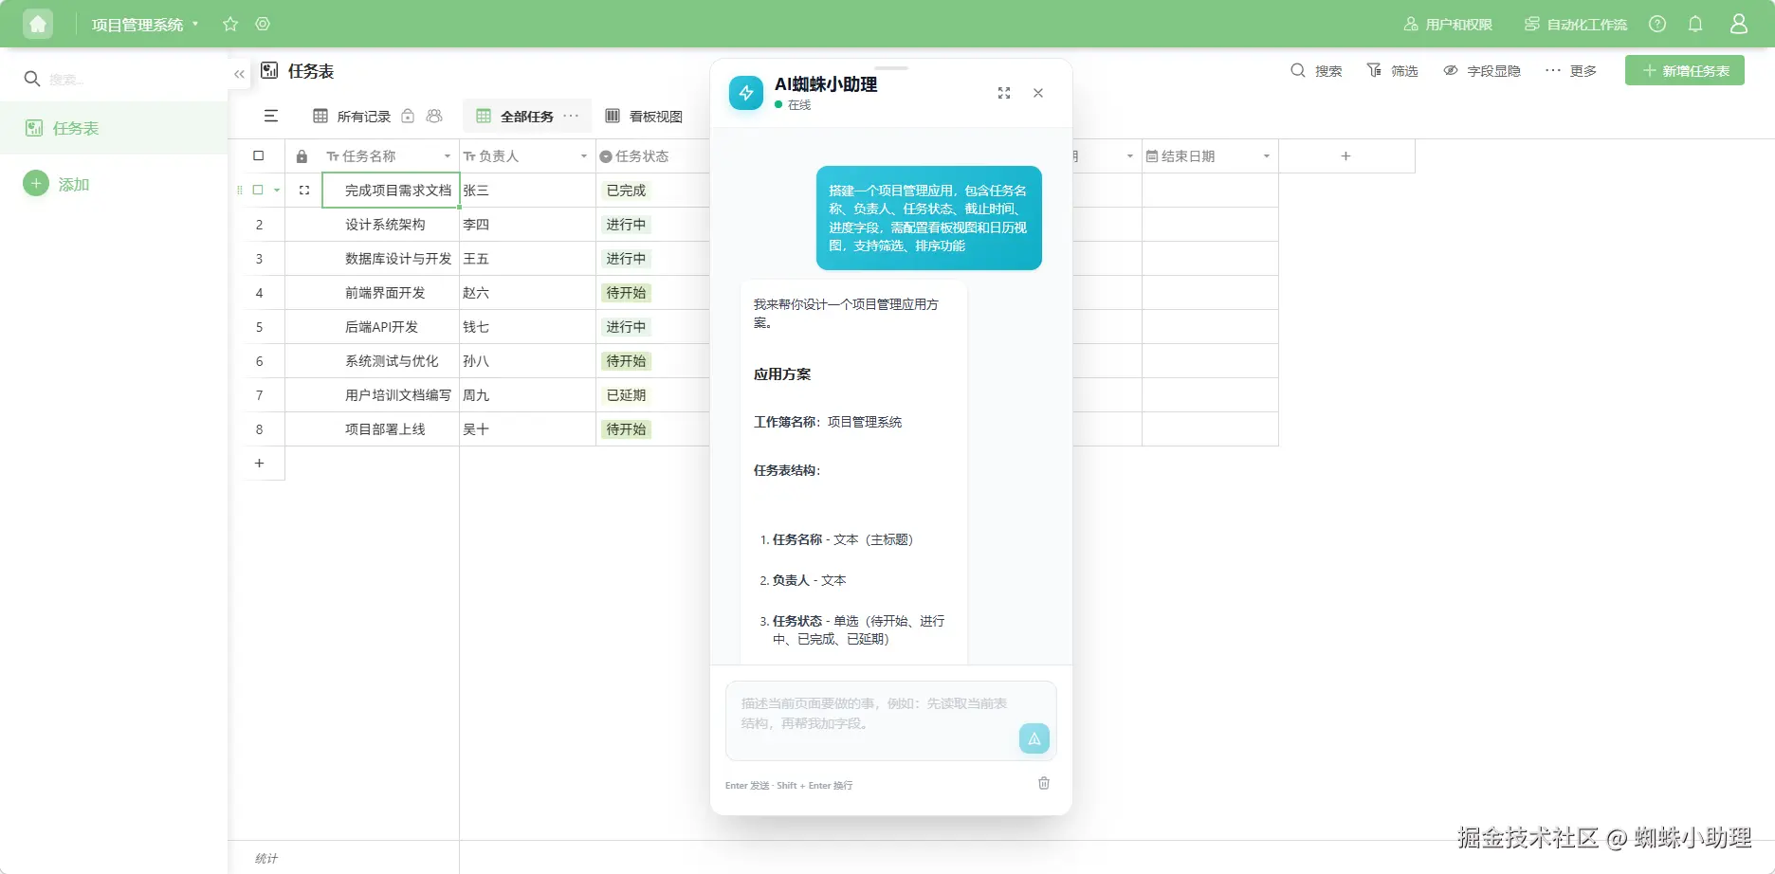Screen dimensions: 1775x874
Task: Switch to the 全部任务 view tab
Action: coord(527,117)
